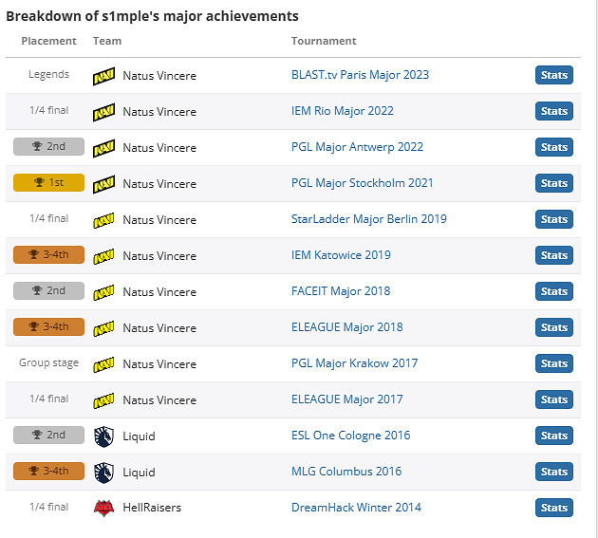This screenshot has height=538, width=598.
Task: Click the HellRaisers team logo
Action: click(103, 508)
